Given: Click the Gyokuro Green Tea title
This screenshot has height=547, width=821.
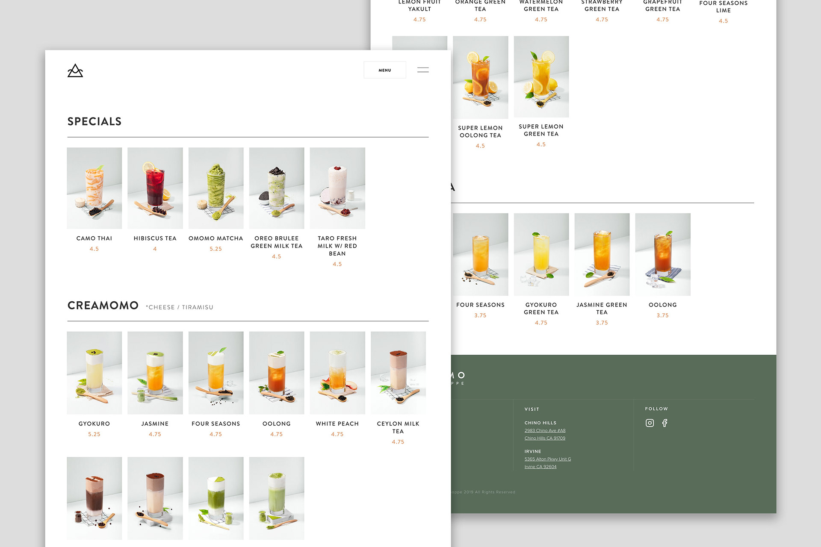Looking at the screenshot, I should 541,309.
